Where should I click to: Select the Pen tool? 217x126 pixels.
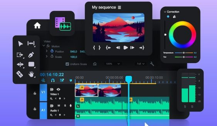31,55
